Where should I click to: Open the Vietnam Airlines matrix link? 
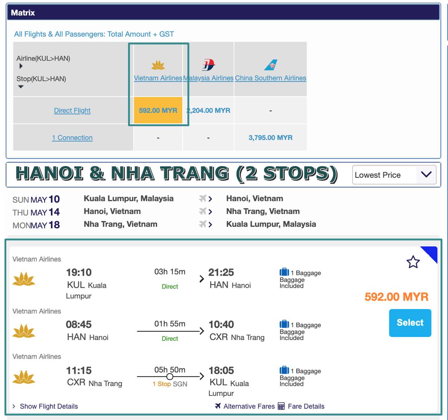coord(158,78)
